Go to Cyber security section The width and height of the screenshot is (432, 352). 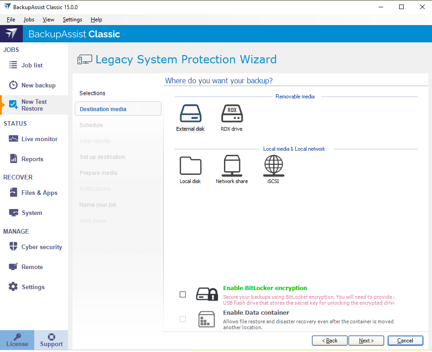tap(41, 247)
